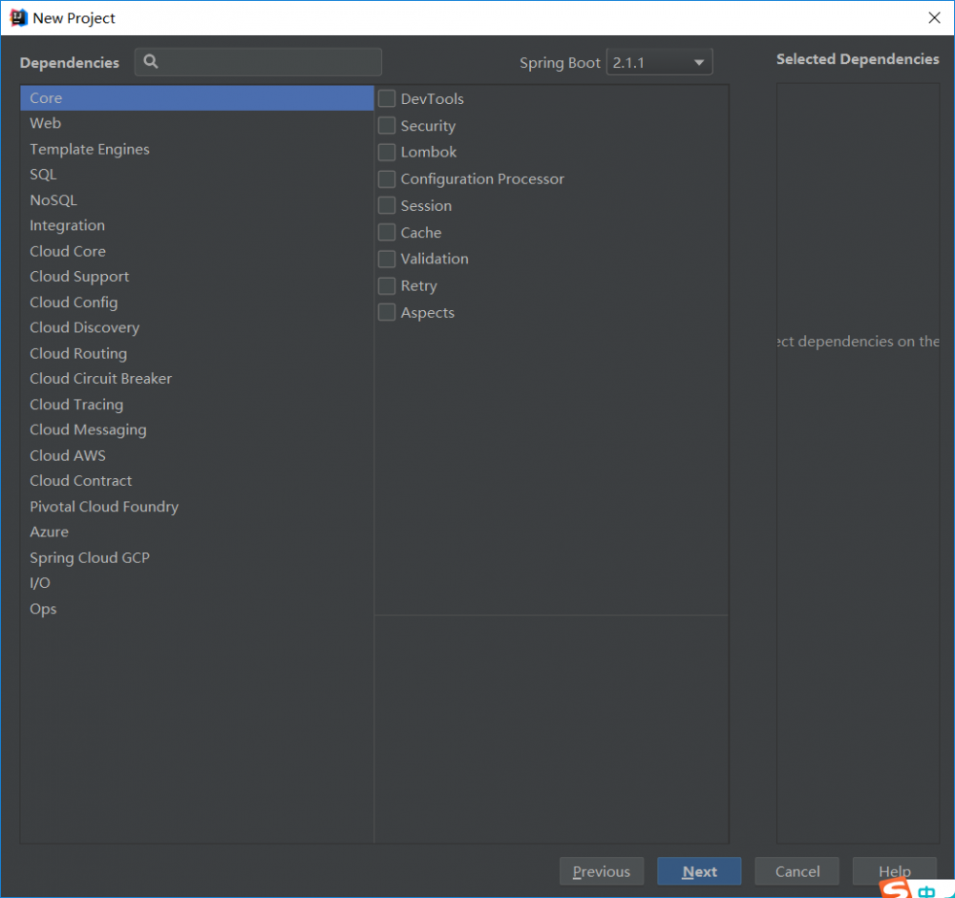Choose the SQL category
The height and width of the screenshot is (898, 955).
(x=197, y=175)
